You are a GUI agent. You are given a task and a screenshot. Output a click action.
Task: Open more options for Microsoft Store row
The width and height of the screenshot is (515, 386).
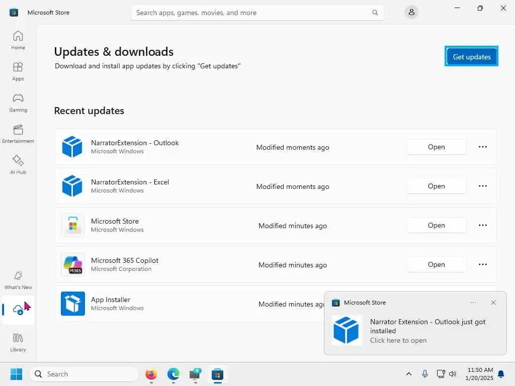click(x=482, y=225)
